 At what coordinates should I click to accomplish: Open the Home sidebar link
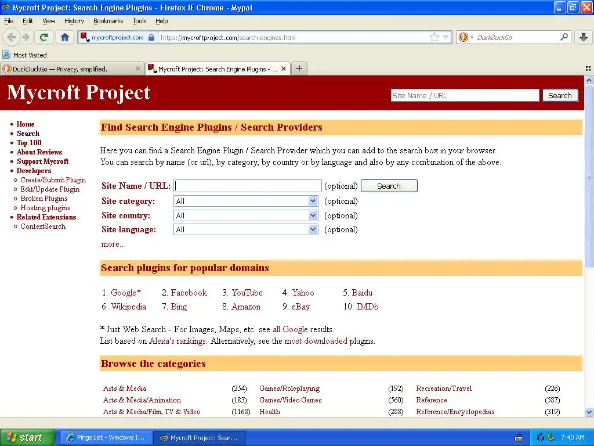pyautogui.click(x=26, y=124)
